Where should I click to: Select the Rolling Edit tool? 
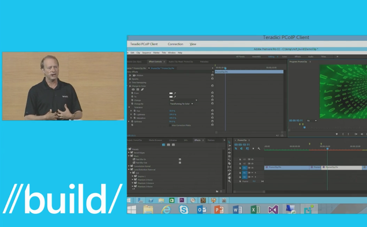(229, 152)
